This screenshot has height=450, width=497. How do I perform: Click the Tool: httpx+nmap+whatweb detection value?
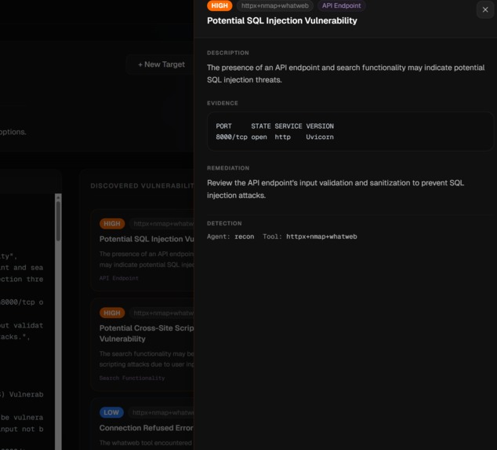(x=310, y=236)
